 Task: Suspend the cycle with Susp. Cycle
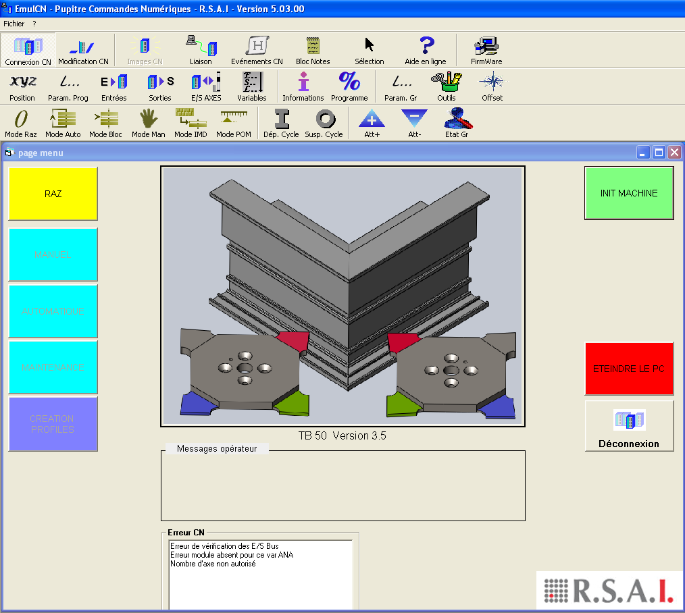pos(324,124)
